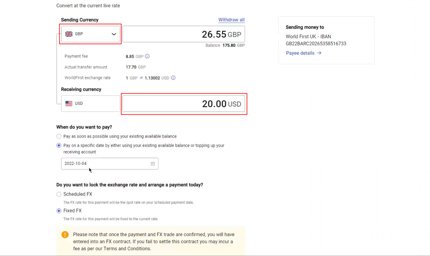Open the USD receiving currency selector

[x=91, y=103]
